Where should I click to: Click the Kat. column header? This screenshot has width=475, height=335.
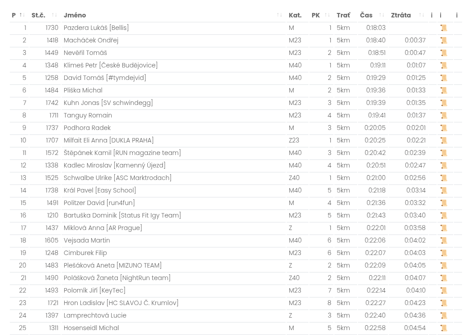(x=295, y=16)
